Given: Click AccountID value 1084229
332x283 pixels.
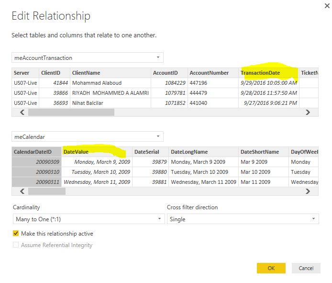Looking at the screenshot, I should (169, 83).
